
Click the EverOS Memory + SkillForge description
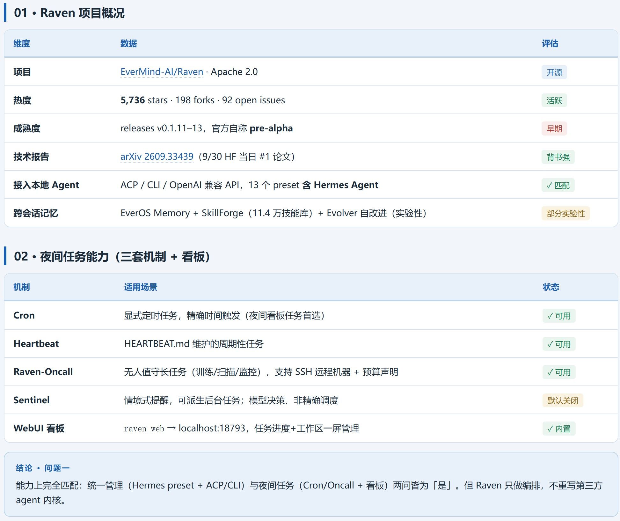coord(274,213)
